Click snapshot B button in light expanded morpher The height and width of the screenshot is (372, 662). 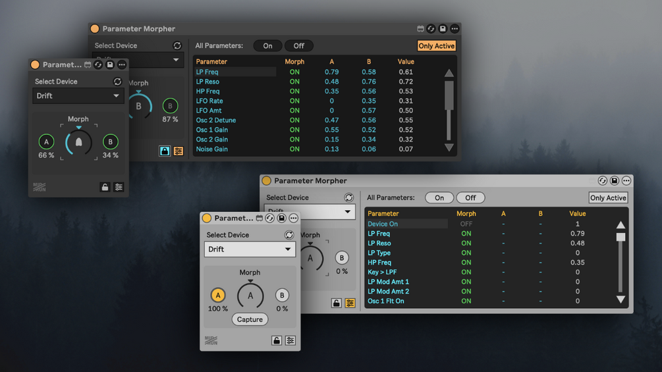pos(342,257)
